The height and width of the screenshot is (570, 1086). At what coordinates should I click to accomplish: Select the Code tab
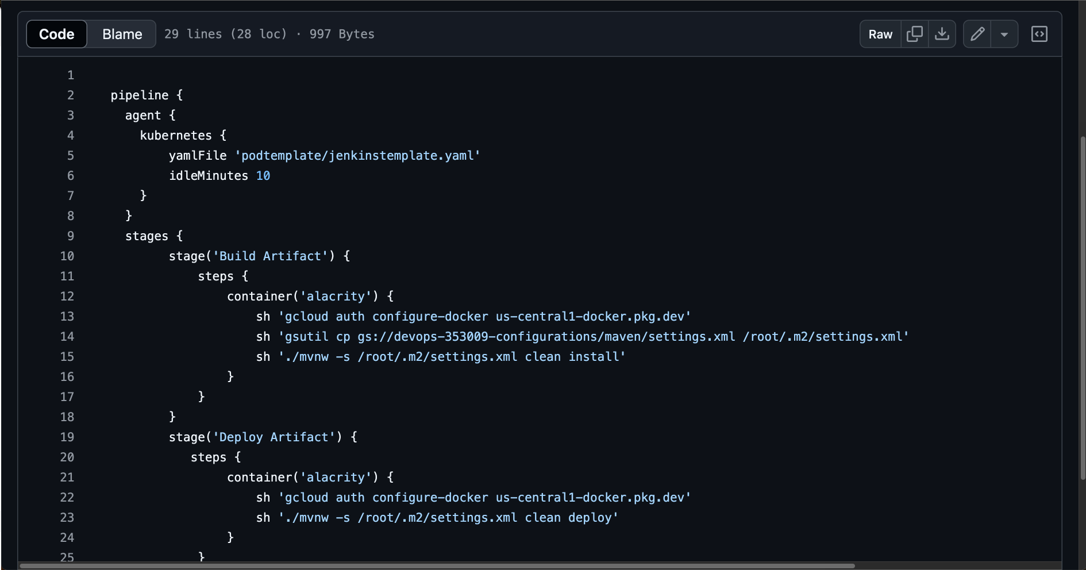(56, 34)
